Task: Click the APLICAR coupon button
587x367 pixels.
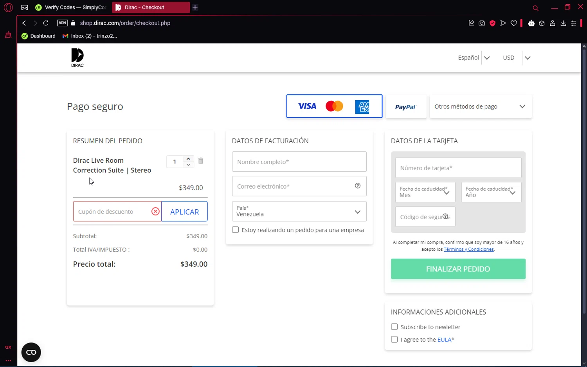Action: click(184, 211)
